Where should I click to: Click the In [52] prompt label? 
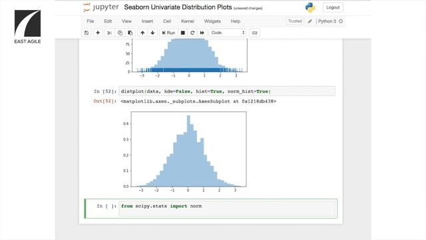[x=105, y=91]
